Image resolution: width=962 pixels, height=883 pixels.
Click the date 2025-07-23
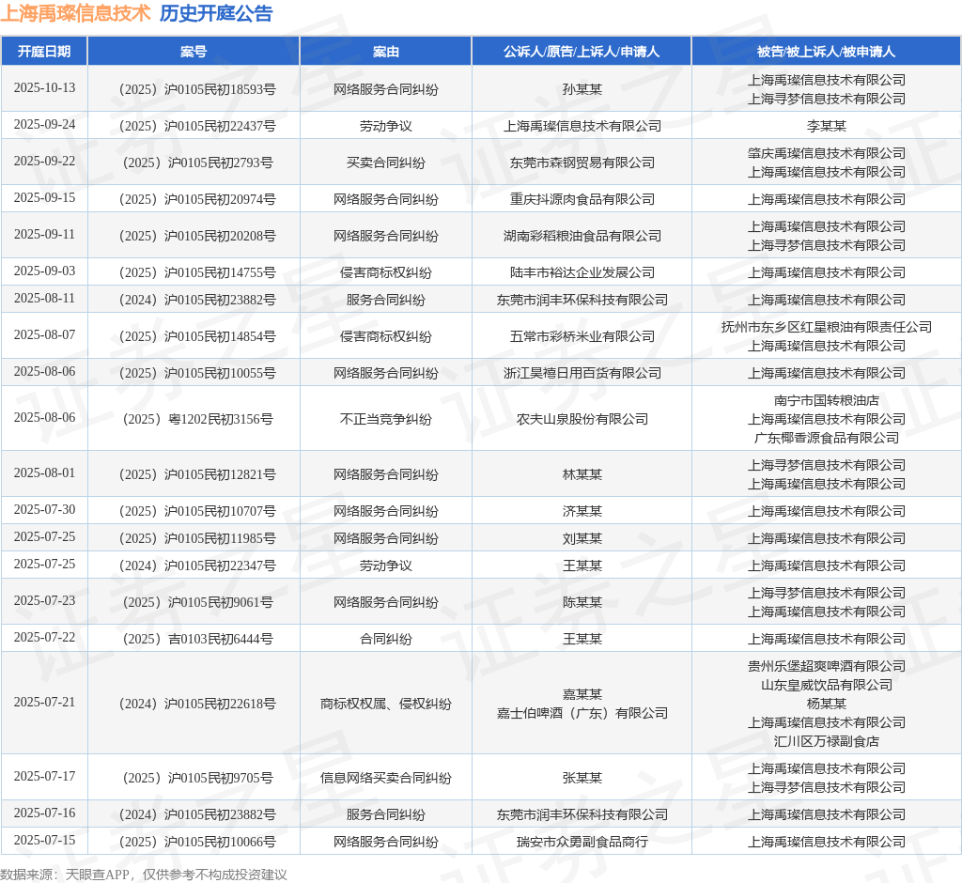tap(44, 600)
